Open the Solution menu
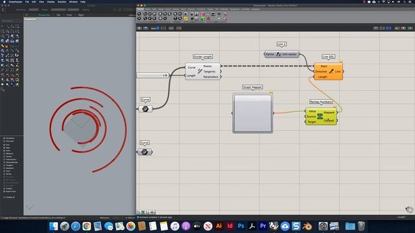415x233 pixels. [x=62, y=2]
